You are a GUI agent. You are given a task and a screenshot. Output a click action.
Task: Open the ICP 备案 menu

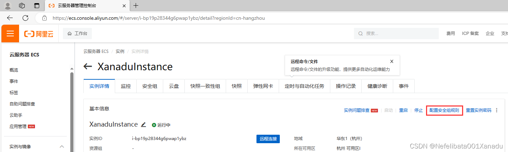click(470, 34)
